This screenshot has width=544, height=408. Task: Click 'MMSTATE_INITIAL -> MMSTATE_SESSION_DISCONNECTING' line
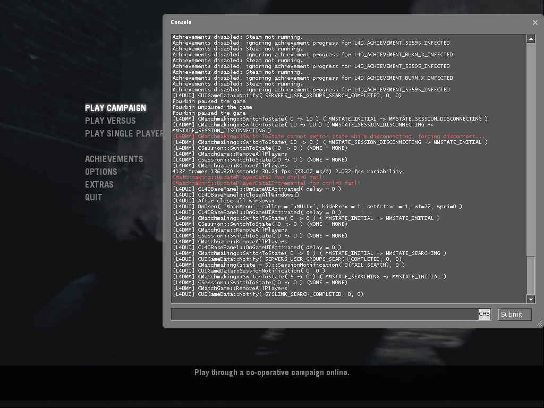point(330,119)
